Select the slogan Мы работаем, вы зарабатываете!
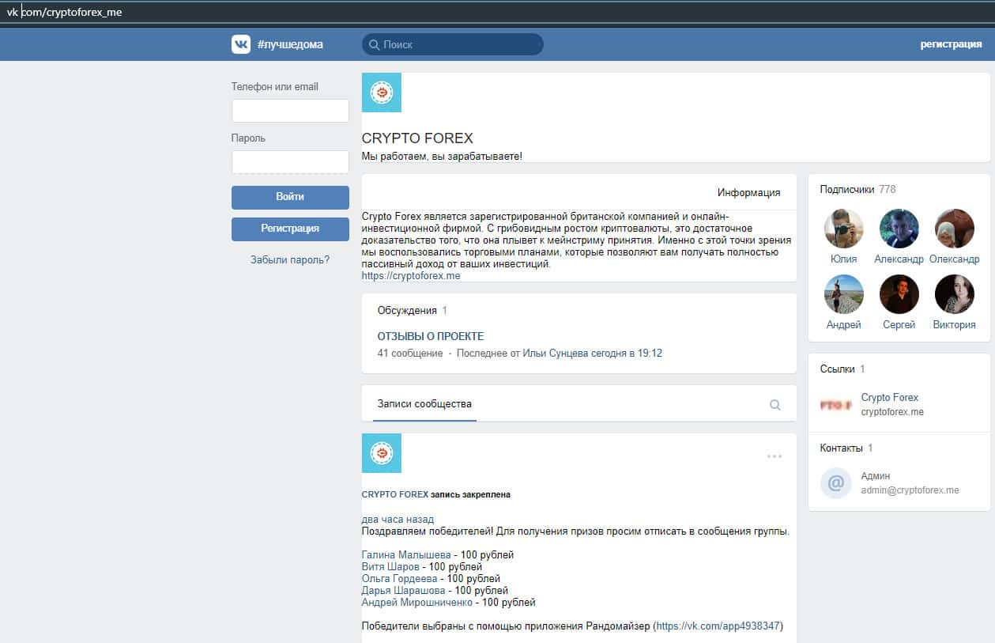995x643 pixels. (442, 157)
